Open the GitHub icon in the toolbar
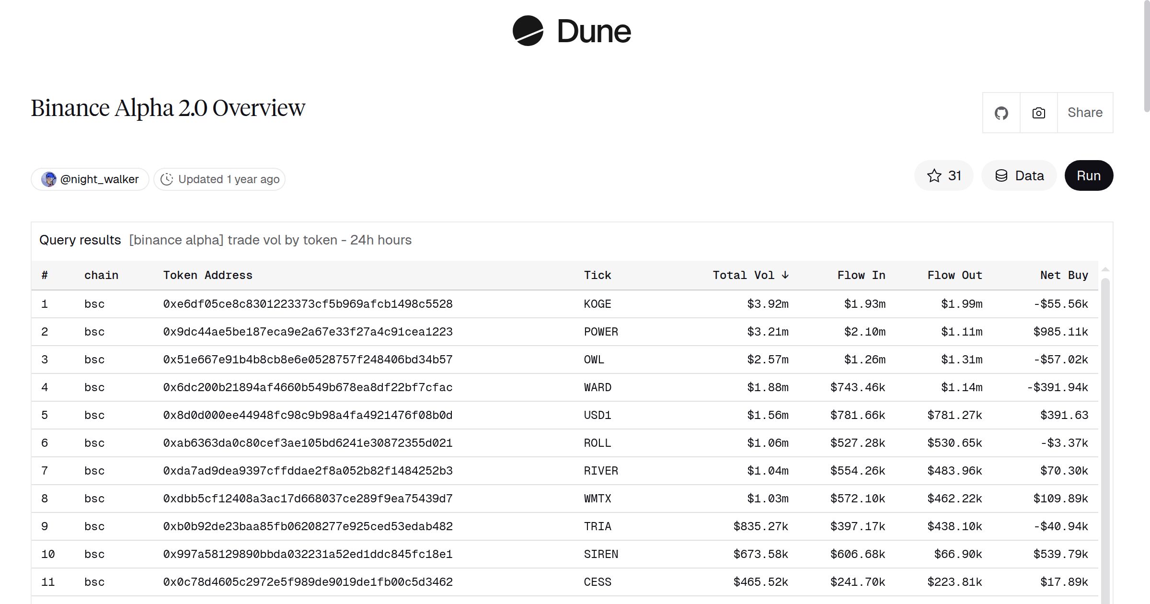Screen dimensions: 1150x604 click(x=1001, y=112)
